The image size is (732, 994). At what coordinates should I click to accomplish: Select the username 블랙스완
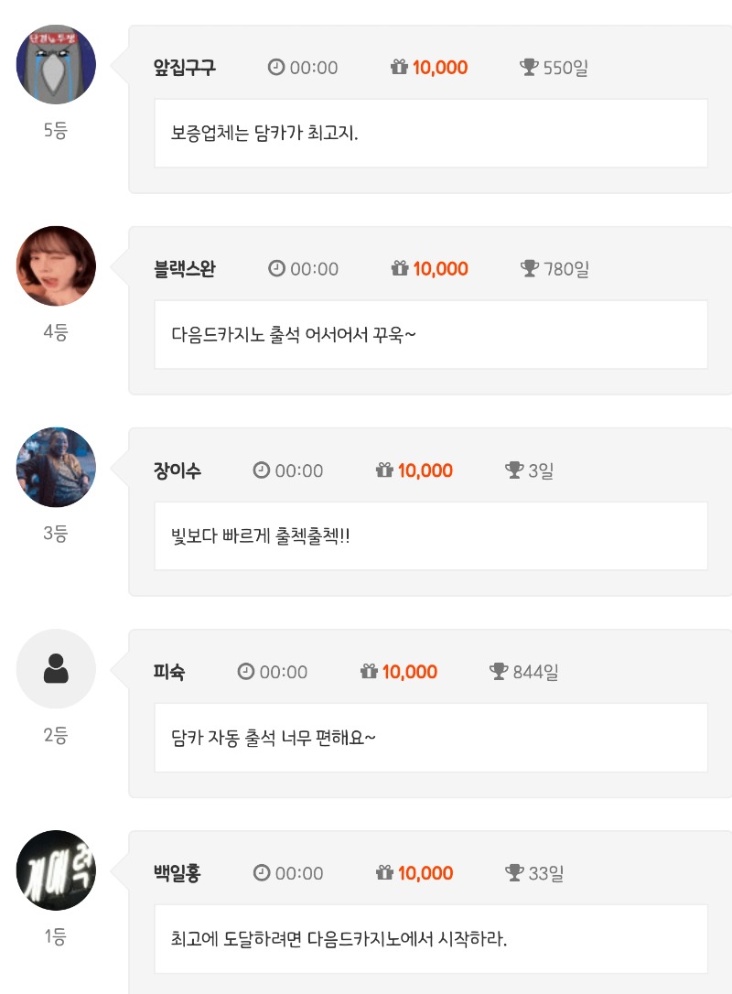tap(185, 269)
